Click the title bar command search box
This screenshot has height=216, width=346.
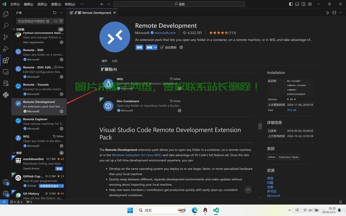pyautogui.click(x=179, y=4)
